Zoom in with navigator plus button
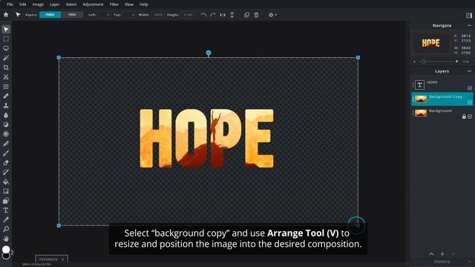The width and height of the screenshot is (475, 267). click(456, 62)
